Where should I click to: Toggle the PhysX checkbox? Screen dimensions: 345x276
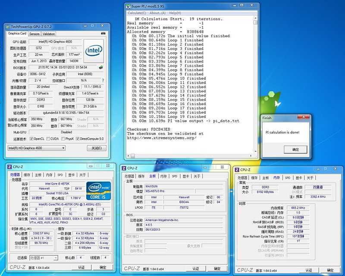coord(63,139)
